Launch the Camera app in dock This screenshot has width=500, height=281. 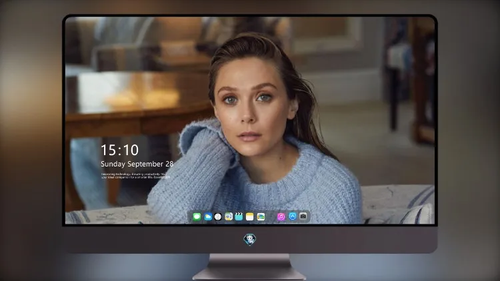click(x=303, y=216)
